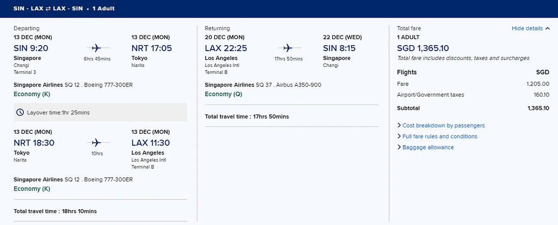
Task: Click the first Economy (K) fare class text
Action: tap(32, 94)
